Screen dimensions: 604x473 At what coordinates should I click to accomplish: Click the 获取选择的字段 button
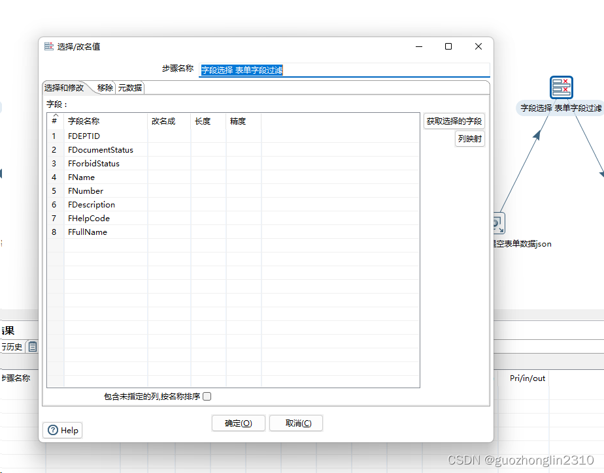pyautogui.click(x=454, y=121)
